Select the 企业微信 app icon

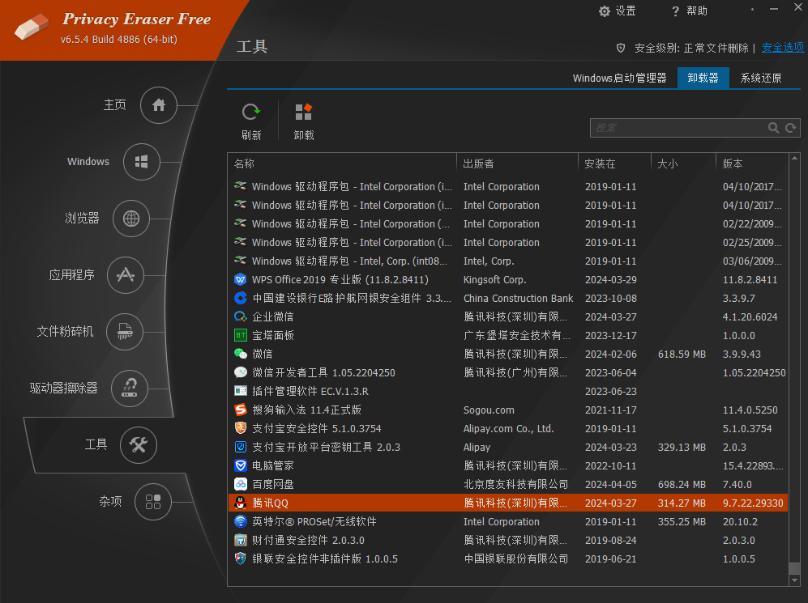tap(240, 317)
